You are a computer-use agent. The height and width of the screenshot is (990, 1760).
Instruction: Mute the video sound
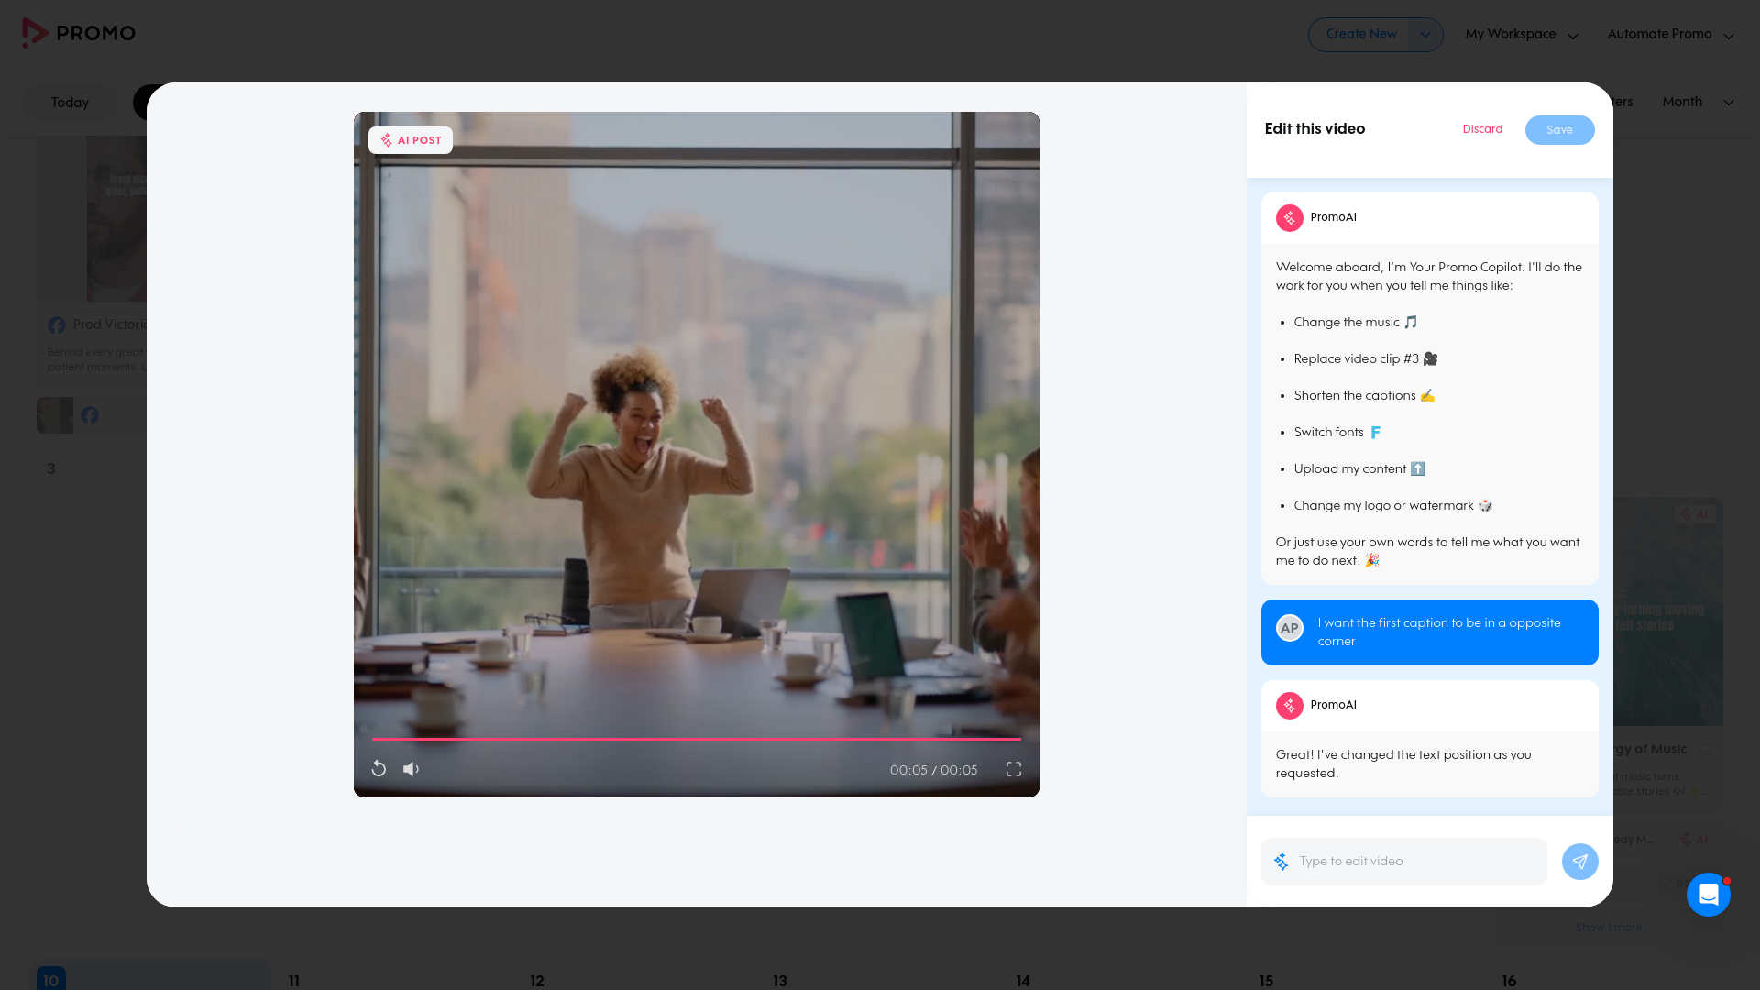[x=412, y=769]
